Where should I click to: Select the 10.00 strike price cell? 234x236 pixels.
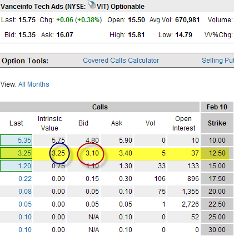coord(217,140)
